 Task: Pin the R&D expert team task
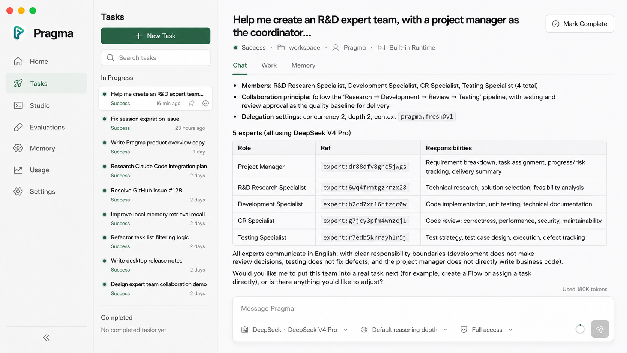[192, 103]
